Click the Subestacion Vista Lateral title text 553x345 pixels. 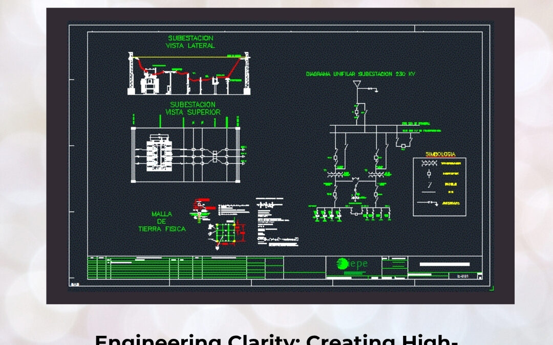(x=190, y=41)
